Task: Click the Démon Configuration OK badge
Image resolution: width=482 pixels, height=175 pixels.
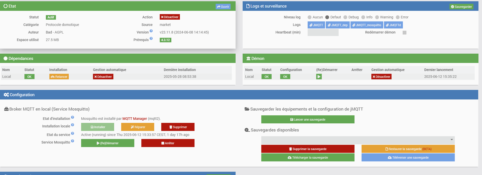Action: 285,77
